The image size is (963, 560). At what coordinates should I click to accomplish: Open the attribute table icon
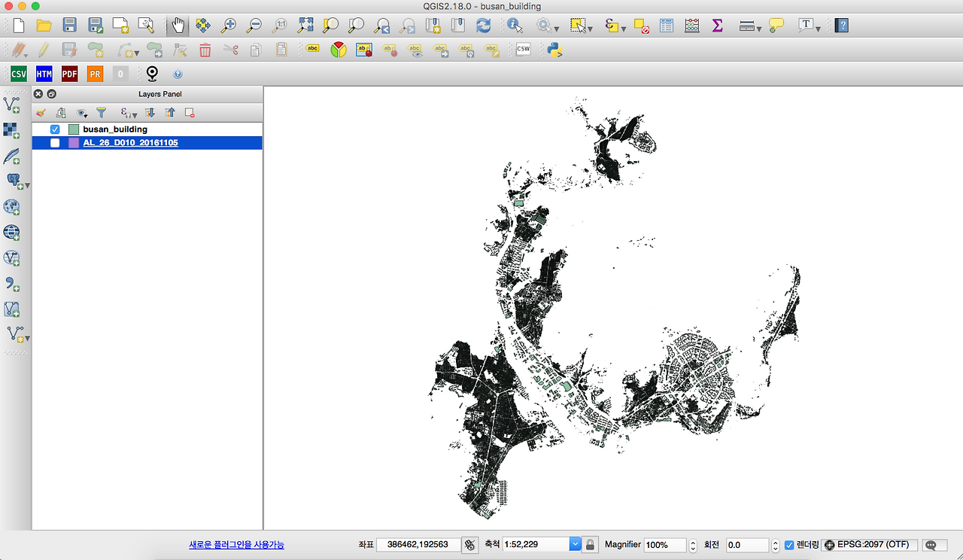tap(667, 26)
